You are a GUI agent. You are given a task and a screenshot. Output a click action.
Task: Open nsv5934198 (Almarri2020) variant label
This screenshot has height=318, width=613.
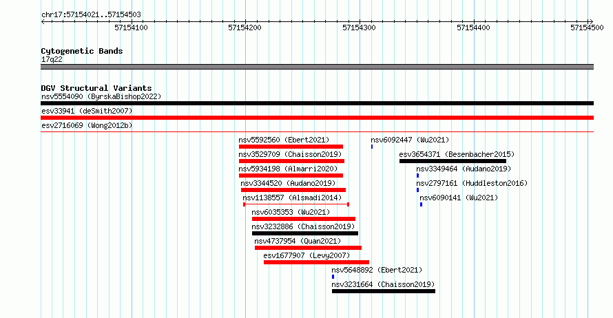[x=288, y=169]
